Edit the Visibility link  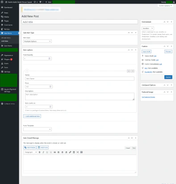(x=157, y=60)
